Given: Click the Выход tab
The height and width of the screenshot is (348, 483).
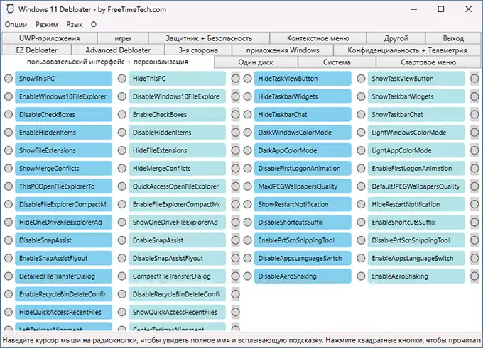Looking at the screenshot, I should click(453, 38).
